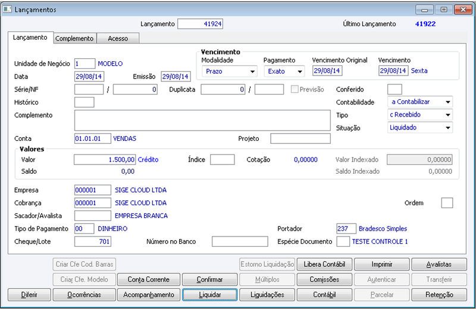Click the Cheque/Lote field 701

click(x=93, y=242)
